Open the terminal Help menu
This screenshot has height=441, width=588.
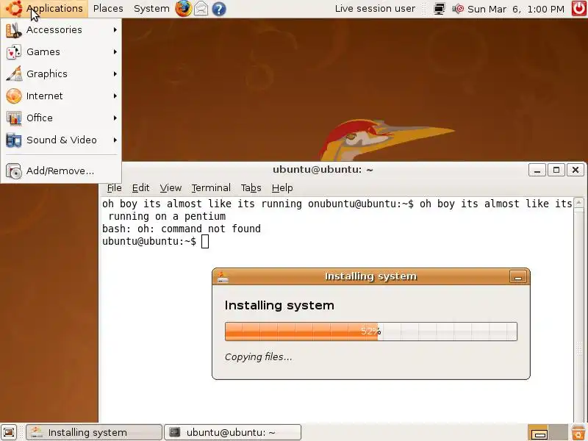pos(282,188)
